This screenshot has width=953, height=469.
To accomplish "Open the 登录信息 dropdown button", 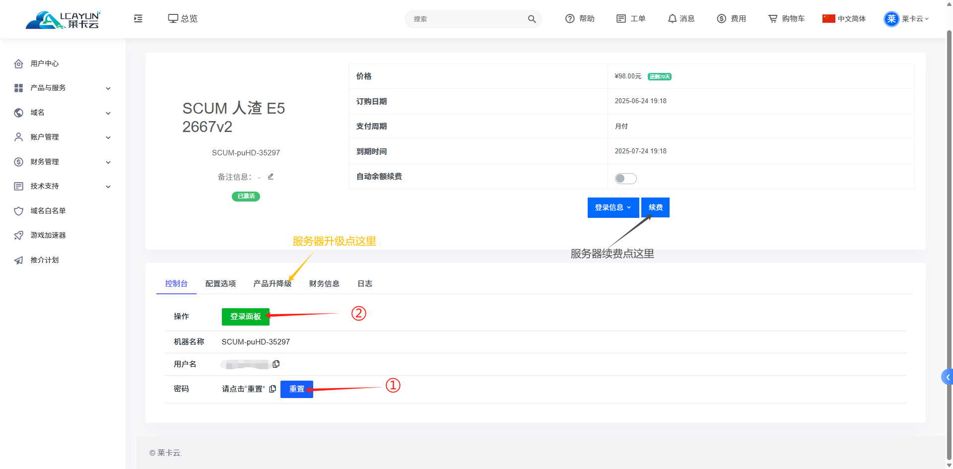I will pos(613,207).
